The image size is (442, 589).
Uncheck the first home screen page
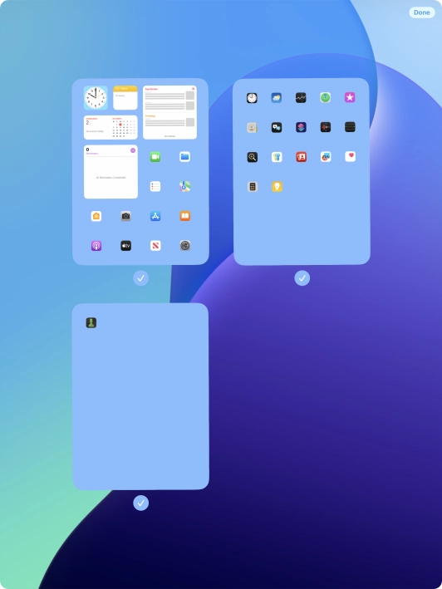coord(140,278)
